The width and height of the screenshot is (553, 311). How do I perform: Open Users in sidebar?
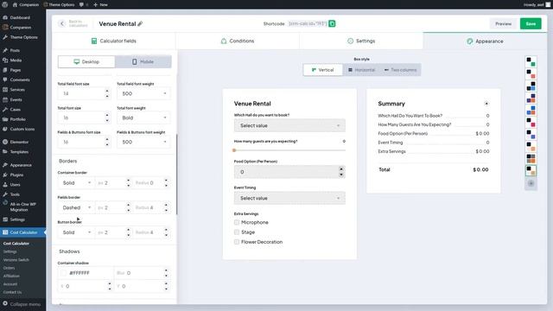pos(15,184)
